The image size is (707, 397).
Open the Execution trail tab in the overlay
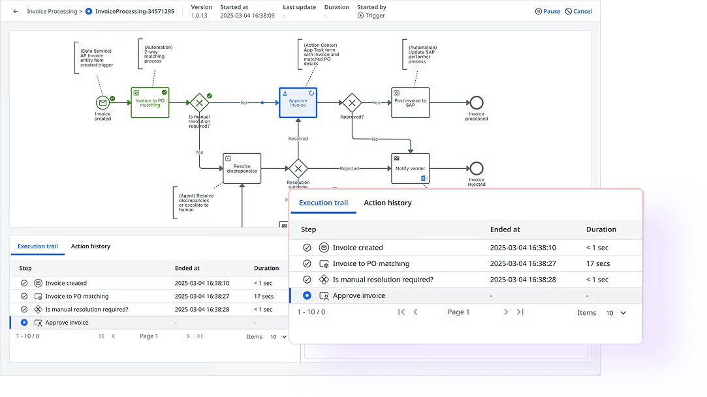tap(324, 203)
